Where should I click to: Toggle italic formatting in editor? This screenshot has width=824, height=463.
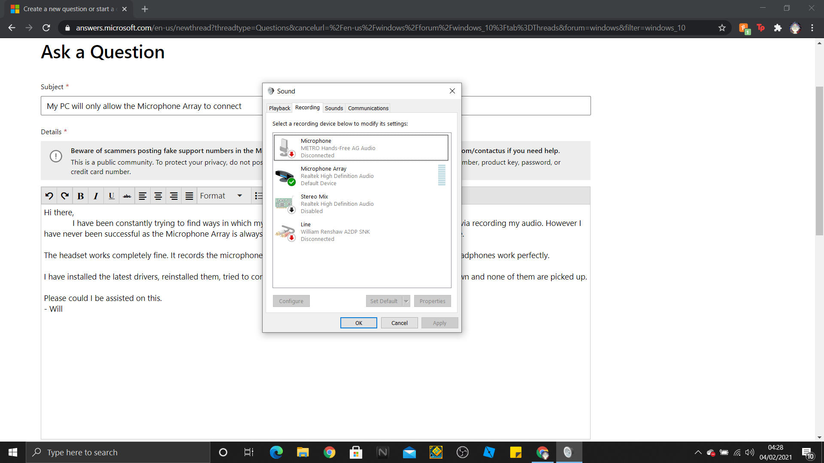coord(96,196)
